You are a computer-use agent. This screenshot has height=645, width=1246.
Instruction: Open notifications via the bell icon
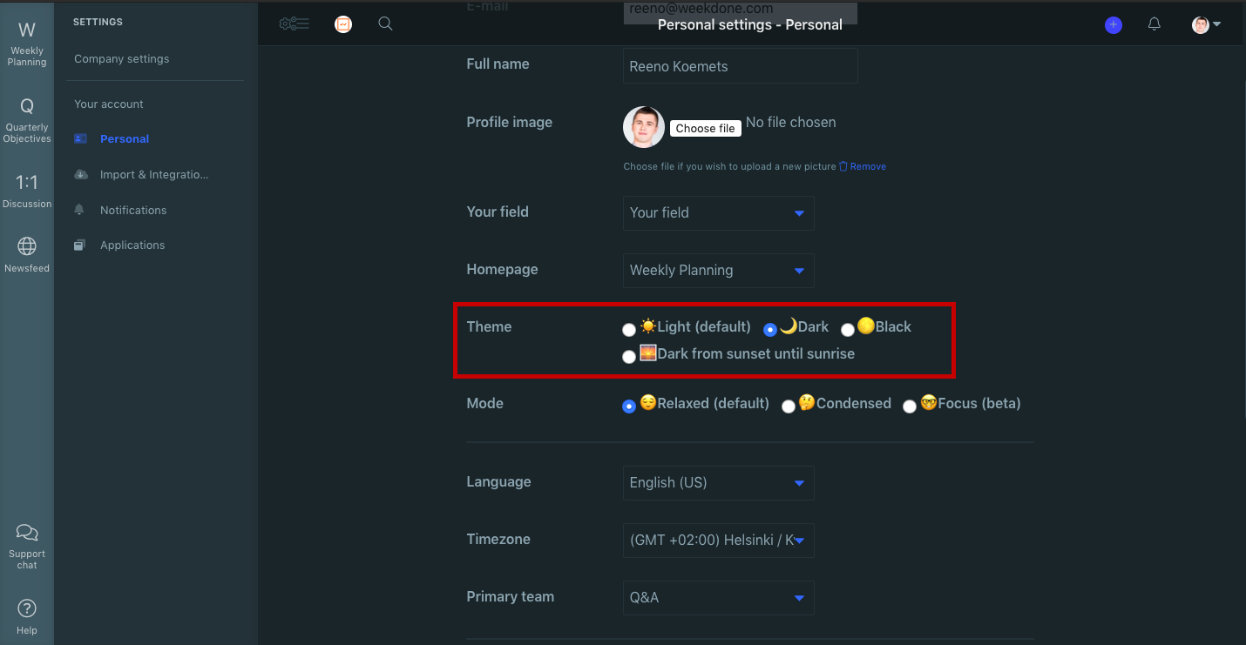point(1155,24)
